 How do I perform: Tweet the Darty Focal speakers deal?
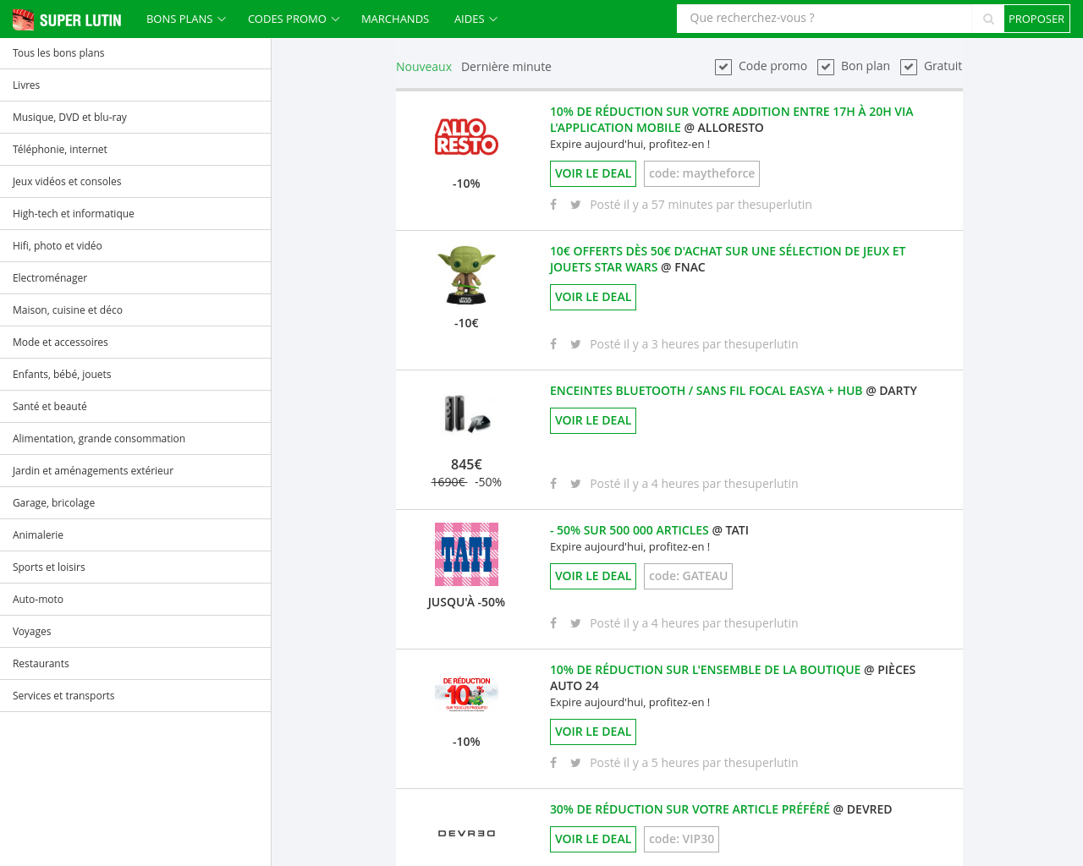[x=575, y=484]
